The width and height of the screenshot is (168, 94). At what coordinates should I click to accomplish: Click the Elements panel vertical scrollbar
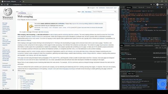(167, 12)
